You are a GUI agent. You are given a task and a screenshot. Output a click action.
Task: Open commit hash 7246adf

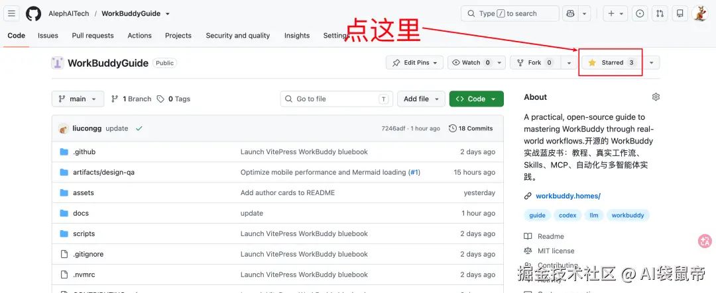[x=393, y=128]
